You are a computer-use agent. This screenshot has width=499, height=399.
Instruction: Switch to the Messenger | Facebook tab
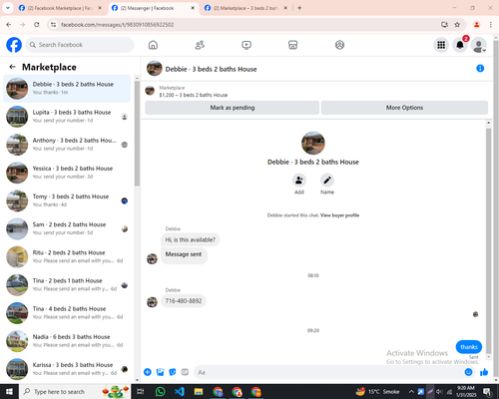tap(154, 8)
